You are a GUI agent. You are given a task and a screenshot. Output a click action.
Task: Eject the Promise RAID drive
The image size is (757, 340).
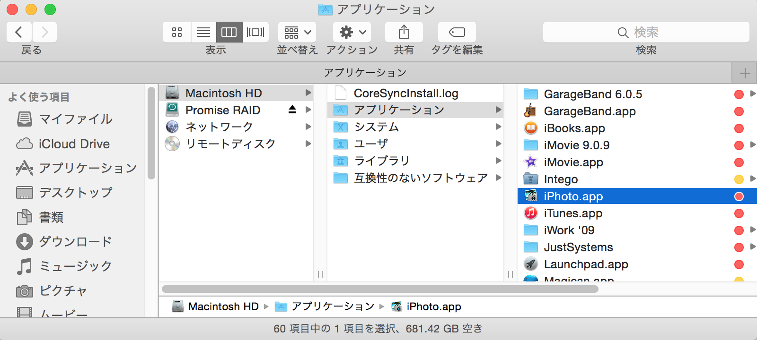pos(292,110)
